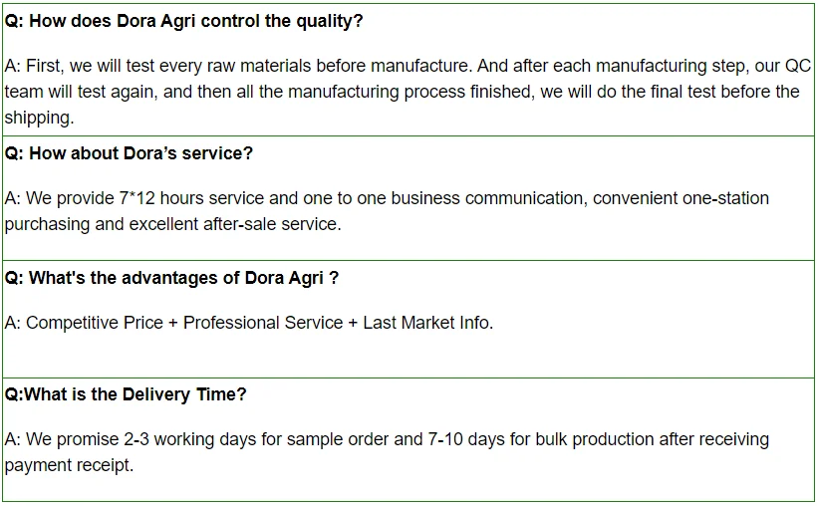The image size is (818, 506).
Task: Click the "after receiving" text in delivery answer
Action: pos(718,439)
